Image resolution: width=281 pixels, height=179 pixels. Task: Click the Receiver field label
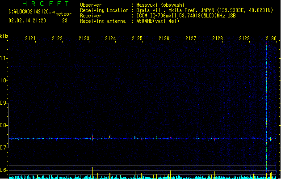(91, 16)
